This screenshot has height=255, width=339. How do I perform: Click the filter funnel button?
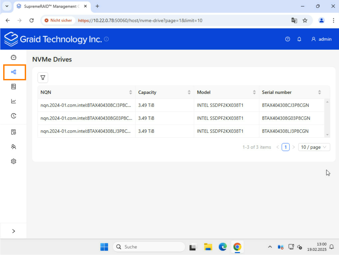pos(43,78)
